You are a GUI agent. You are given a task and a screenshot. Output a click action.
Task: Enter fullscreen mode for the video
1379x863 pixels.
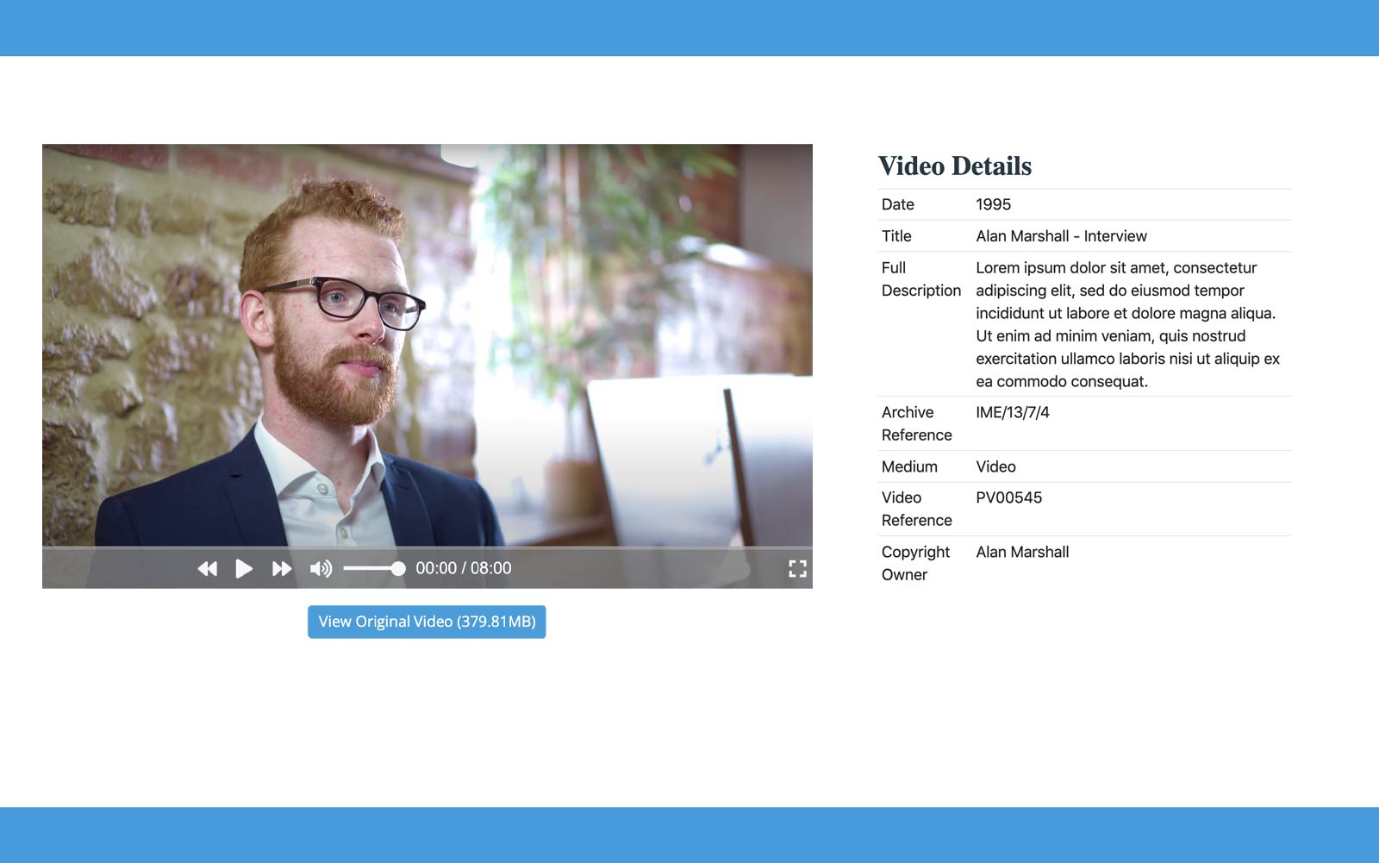(797, 569)
